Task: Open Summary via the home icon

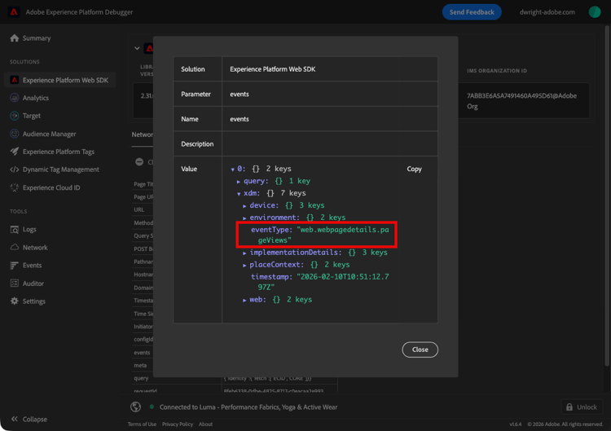Action: 15,38
